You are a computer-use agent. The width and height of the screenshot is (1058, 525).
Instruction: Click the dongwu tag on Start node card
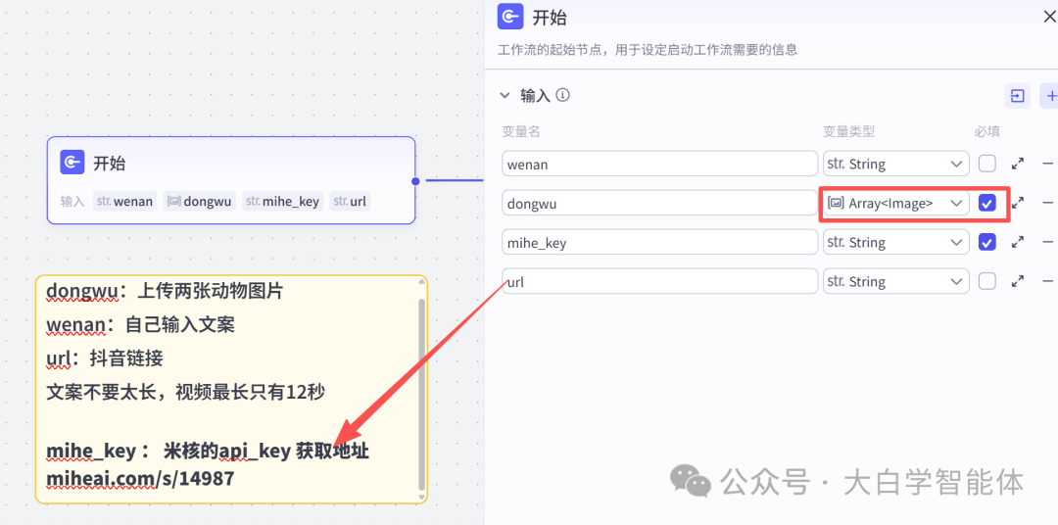click(x=200, y=201)
